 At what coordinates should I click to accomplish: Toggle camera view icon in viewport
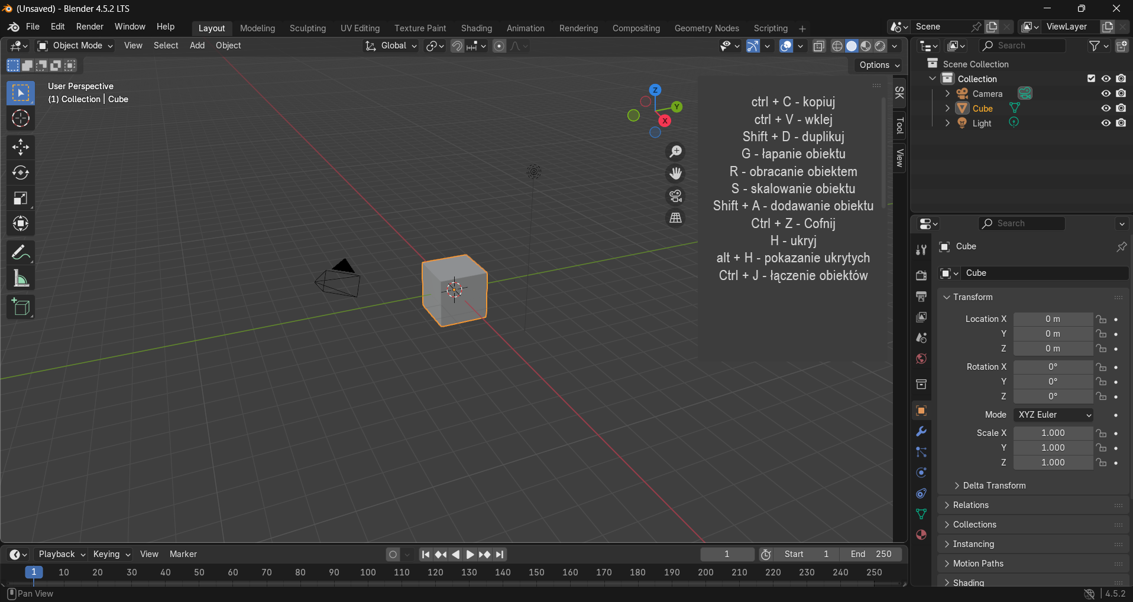point(675,196)
